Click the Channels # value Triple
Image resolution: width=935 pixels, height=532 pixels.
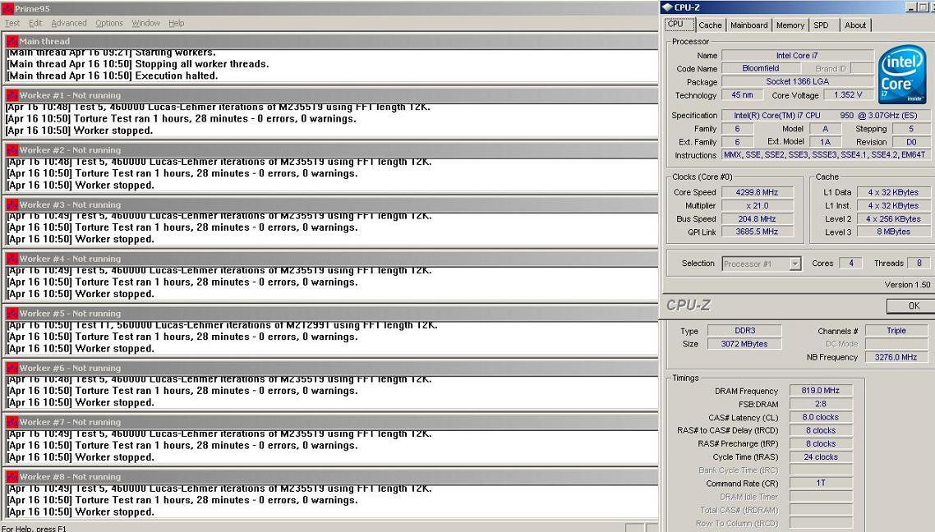(896, 331)
